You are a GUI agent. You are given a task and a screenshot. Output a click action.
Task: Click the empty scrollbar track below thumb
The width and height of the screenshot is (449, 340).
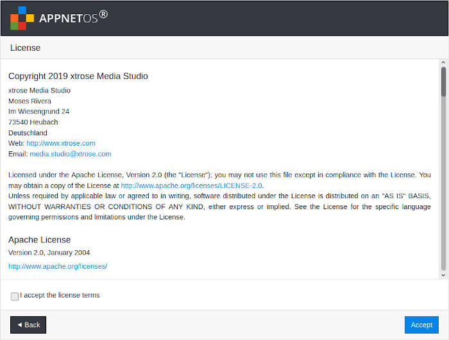444,183
